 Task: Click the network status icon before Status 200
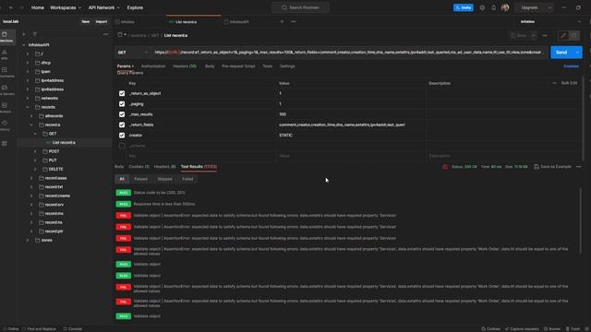pyautogui.click(x=445, y=167)
